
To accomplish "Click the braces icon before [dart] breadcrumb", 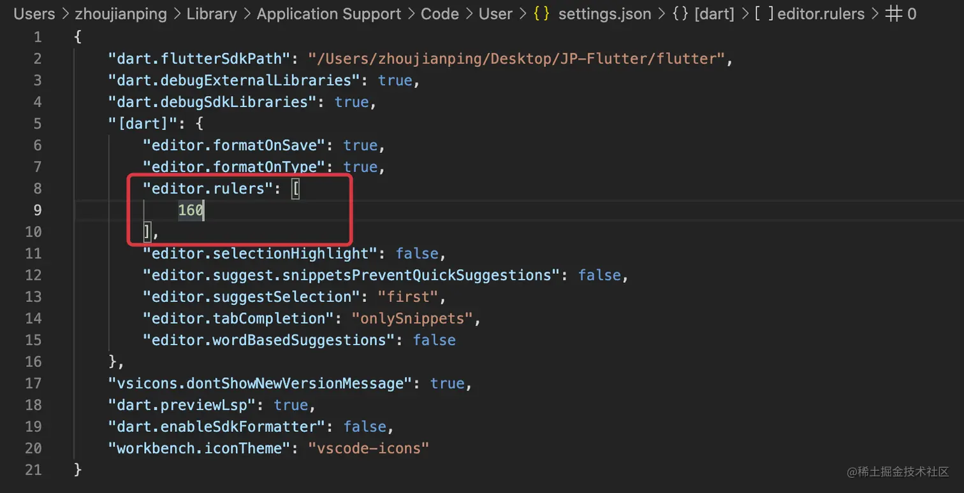I will pos(681,14).
